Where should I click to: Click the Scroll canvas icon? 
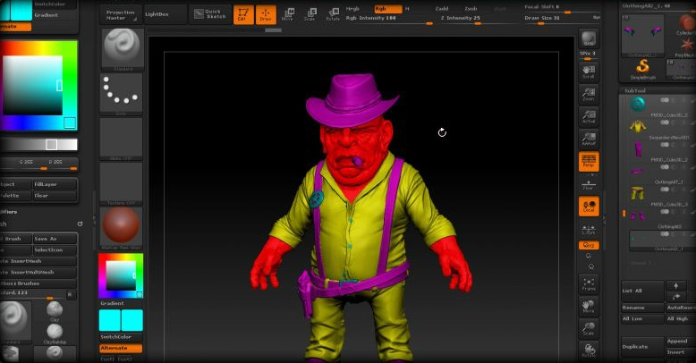[x=589, y=72]
